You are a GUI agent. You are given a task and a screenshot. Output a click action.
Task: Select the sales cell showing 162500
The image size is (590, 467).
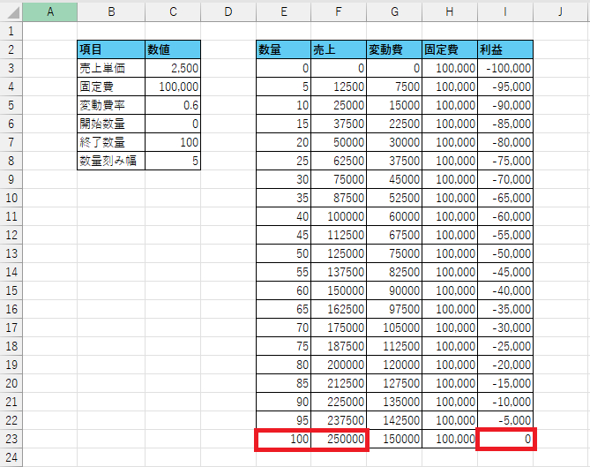[339, 309]
